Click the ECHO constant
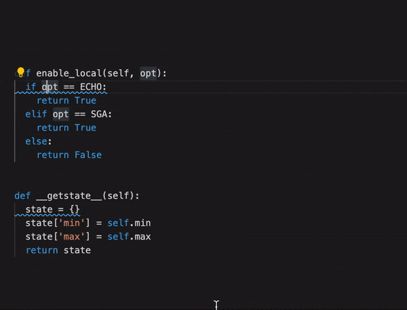Viewport: 407px width, 310px height. pyautogui.click(x=92, y=87)
